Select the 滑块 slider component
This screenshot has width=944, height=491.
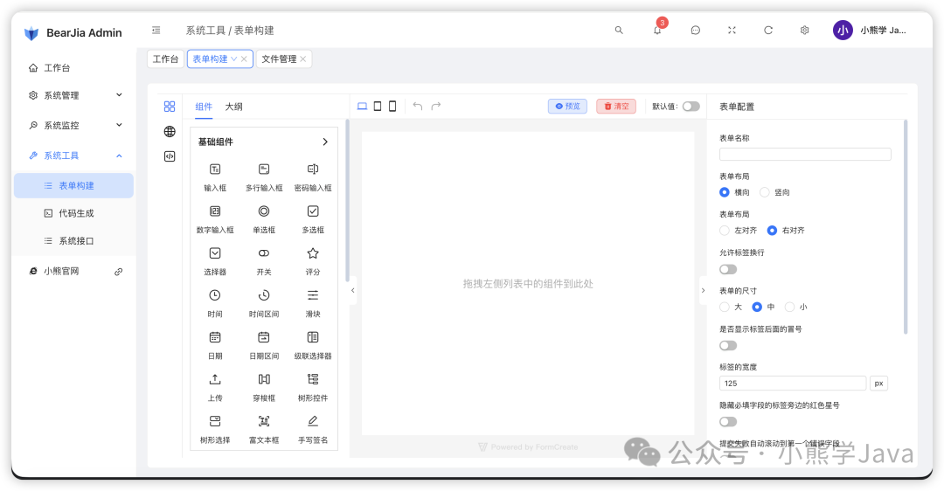click(312, 304)
